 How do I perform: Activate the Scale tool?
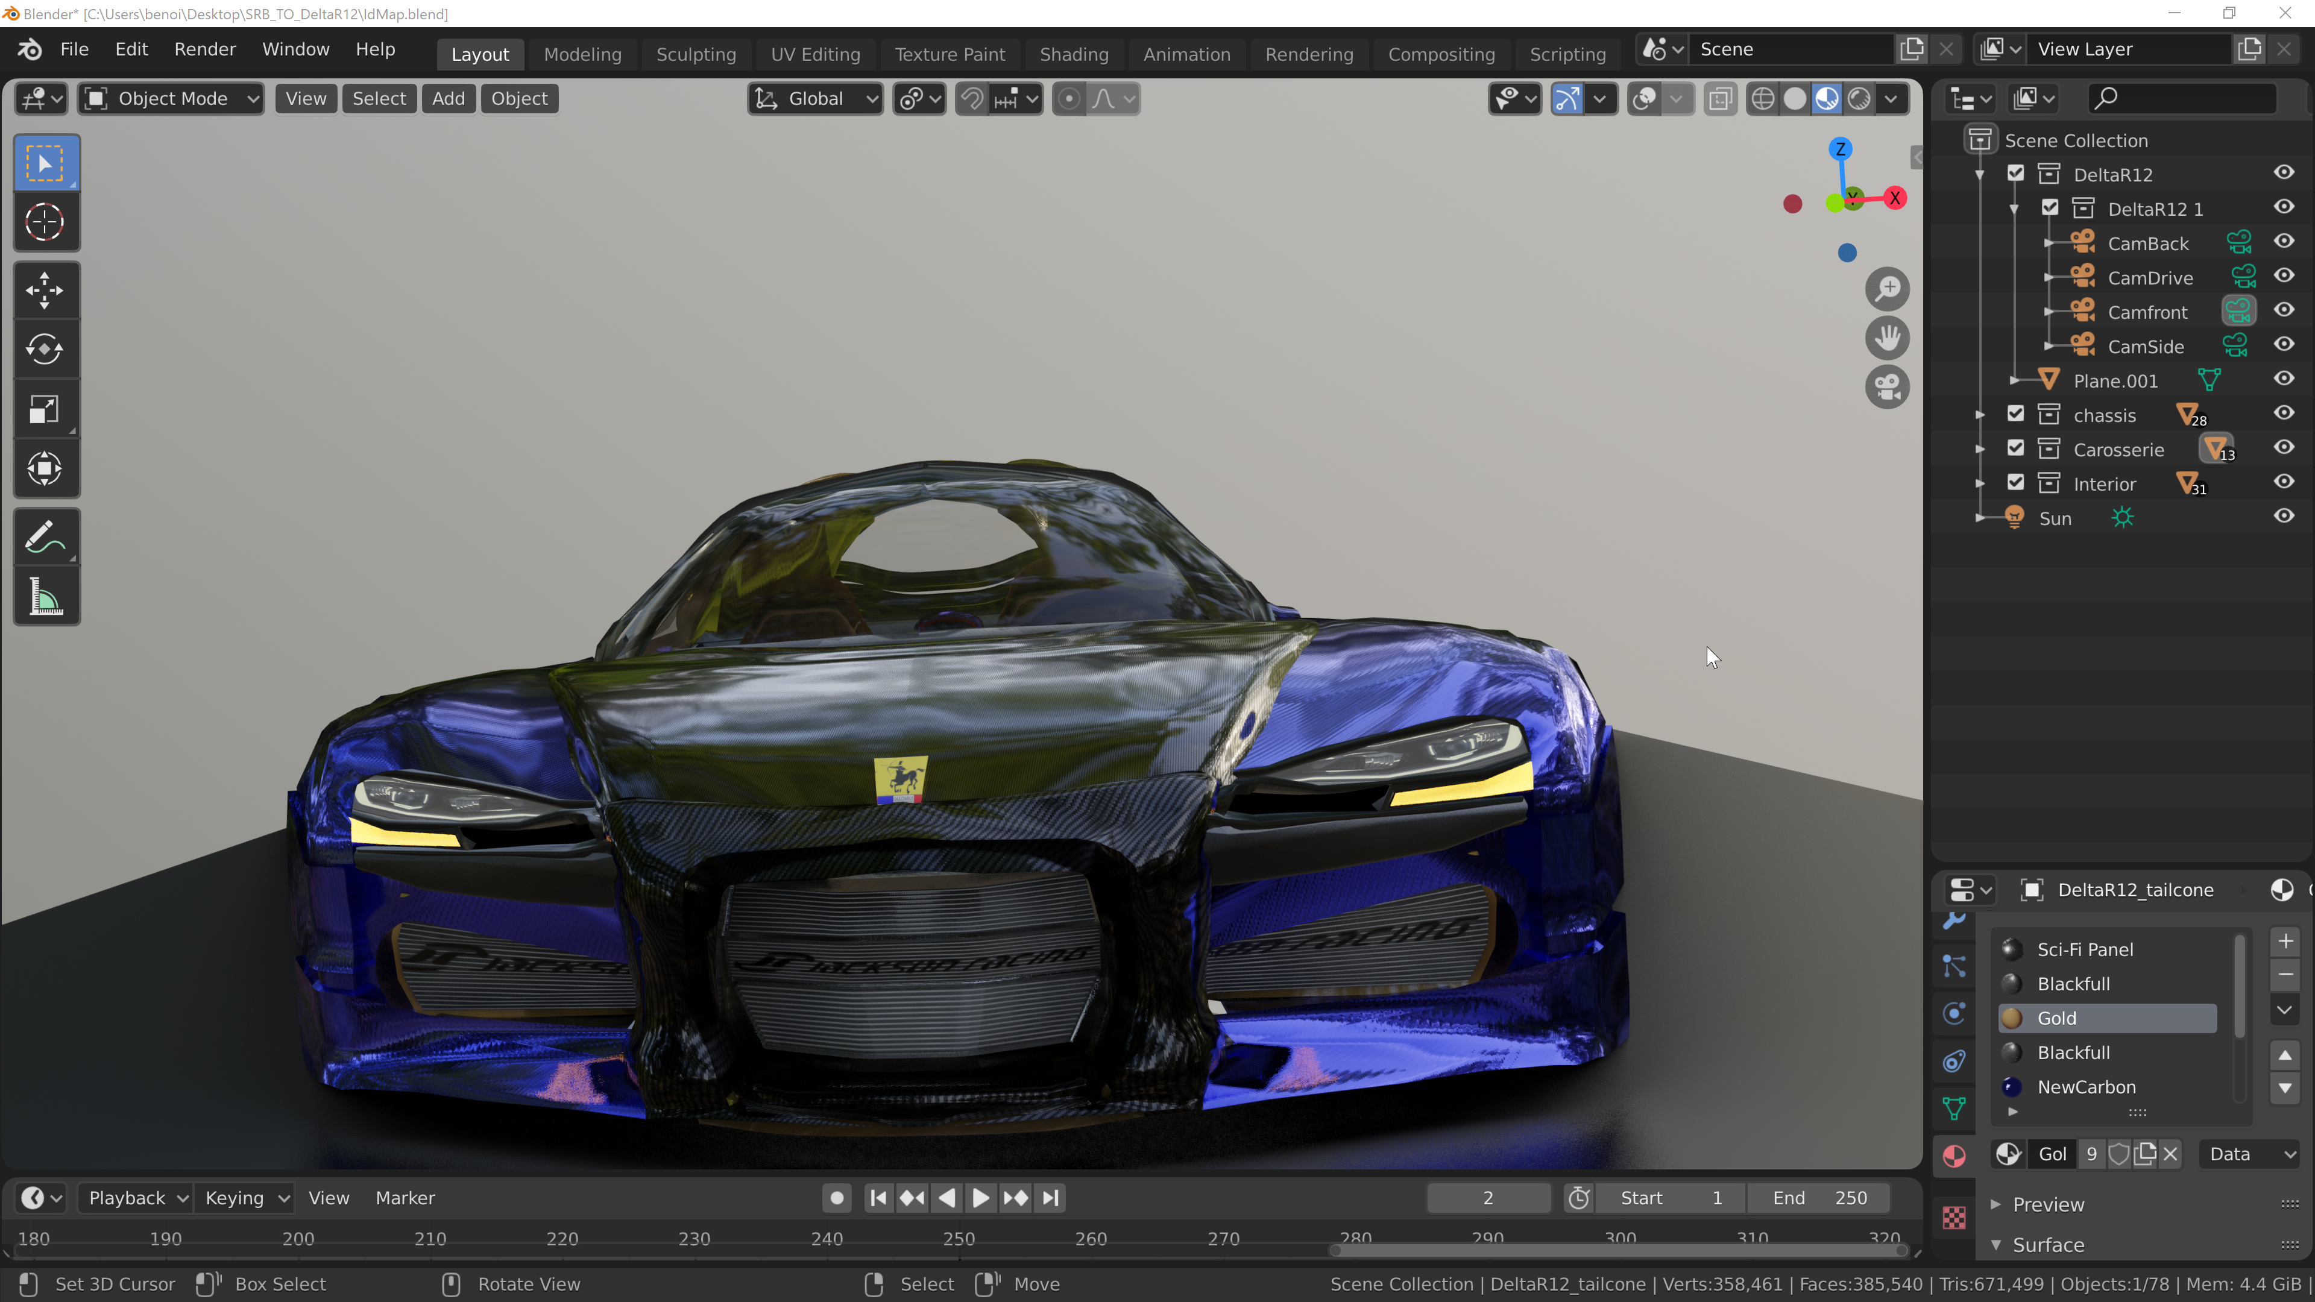[x=46, y=410]
